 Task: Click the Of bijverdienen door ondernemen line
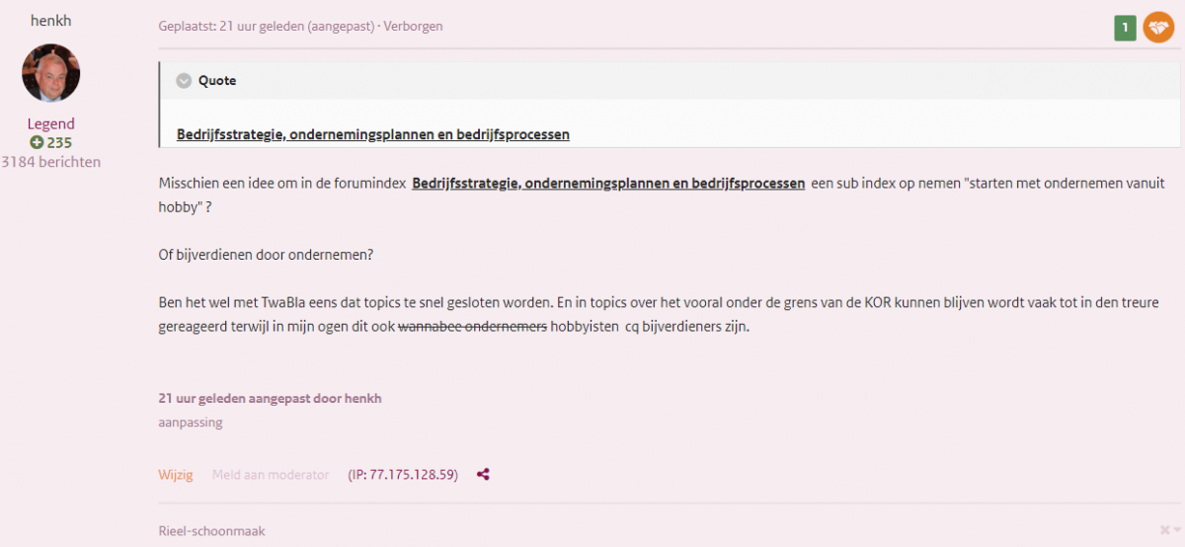(266, 255)
